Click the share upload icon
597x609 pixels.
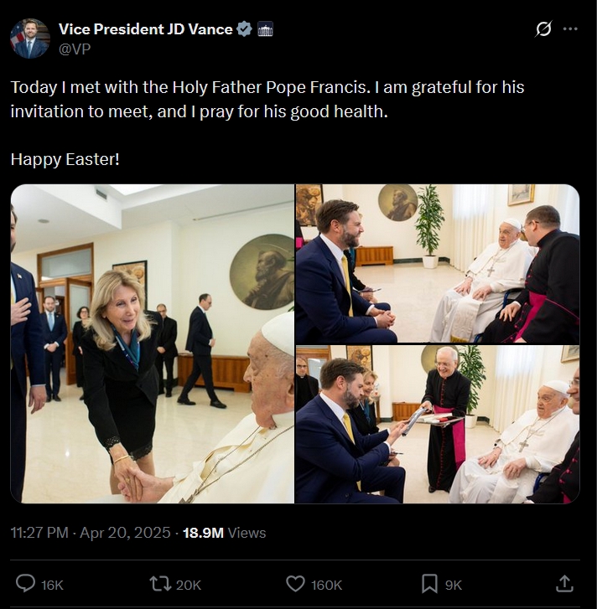(565, 584)
